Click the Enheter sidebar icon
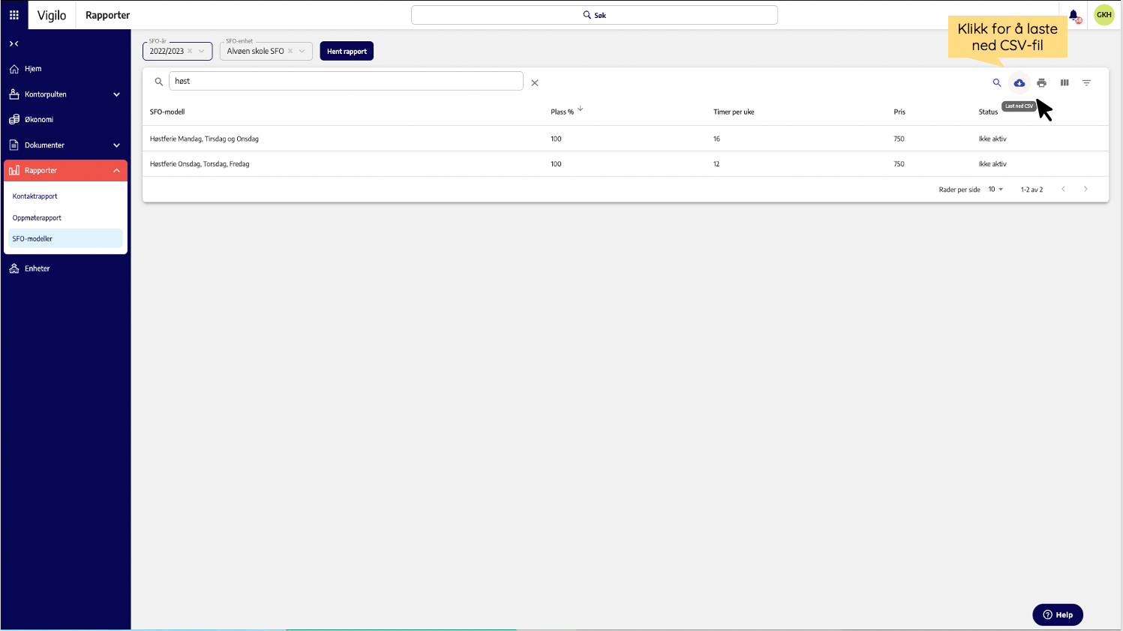This screenshot has height=631, width=1123. pyautogui.click(x=14, y=268)
